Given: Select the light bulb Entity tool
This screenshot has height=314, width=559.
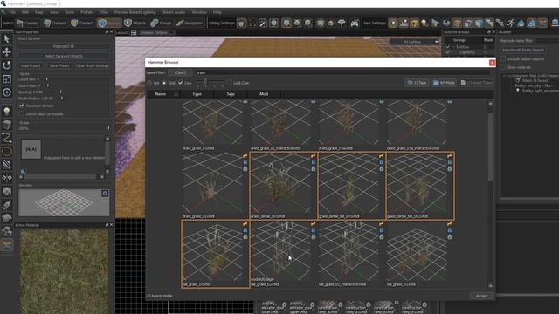Looking at the screenshot, I should 7,111.
